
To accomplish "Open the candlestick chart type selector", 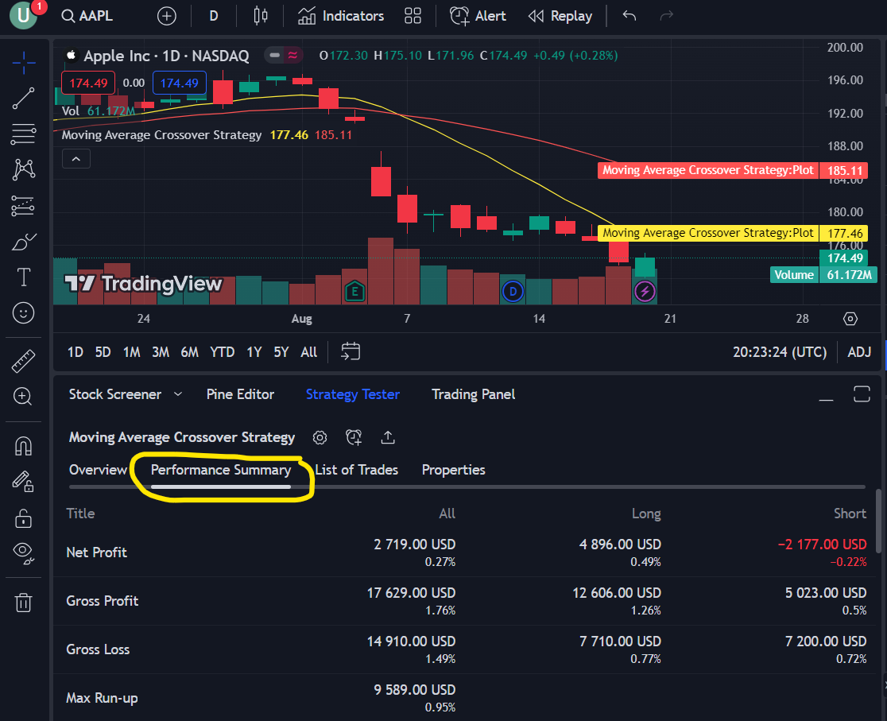I will [260, 16].
